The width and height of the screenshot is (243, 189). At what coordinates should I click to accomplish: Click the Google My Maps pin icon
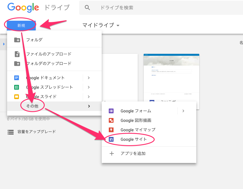coord(111,130)
